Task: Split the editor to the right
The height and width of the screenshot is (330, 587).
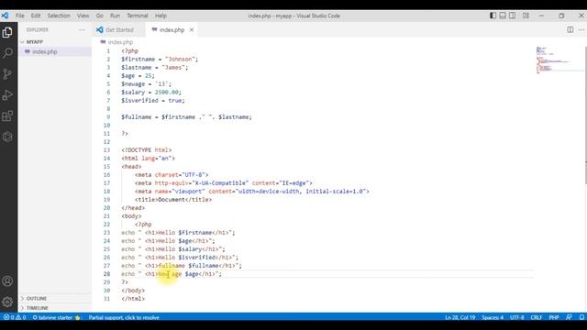Action: pos(570,29)
